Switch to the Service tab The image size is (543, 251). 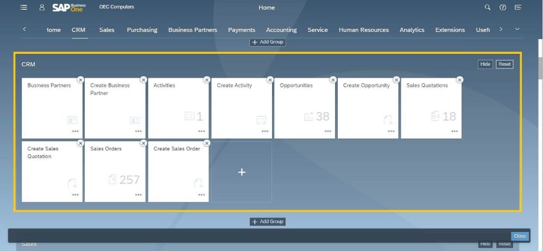[318, 30]
